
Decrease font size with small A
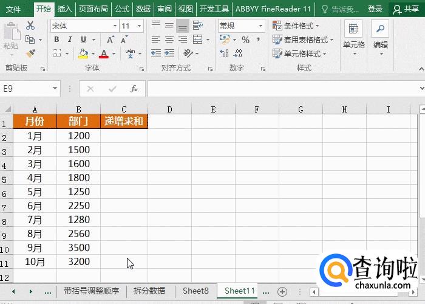pyautogui.click(x=124, y=40)
